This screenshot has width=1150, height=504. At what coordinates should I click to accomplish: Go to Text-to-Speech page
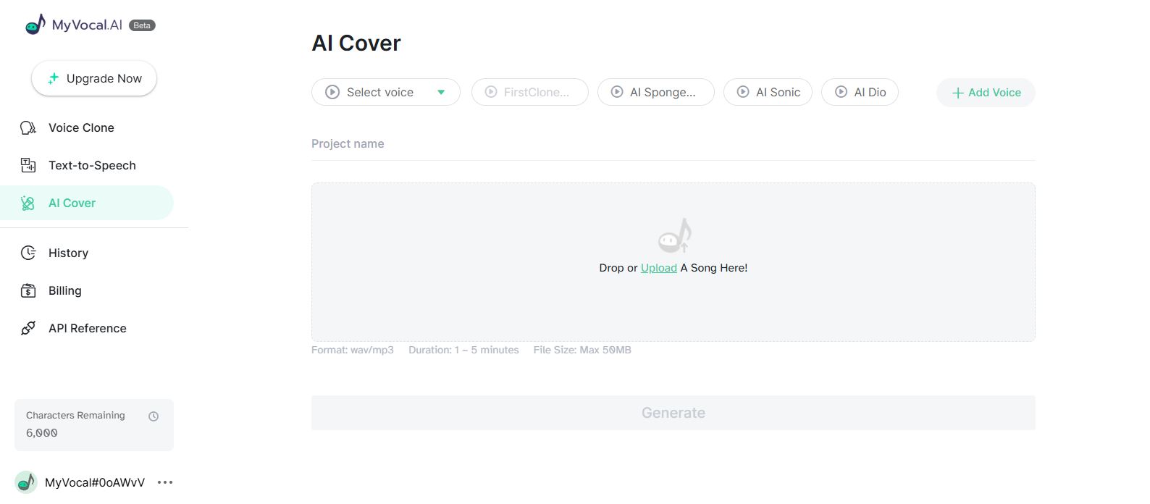[92, 166]
